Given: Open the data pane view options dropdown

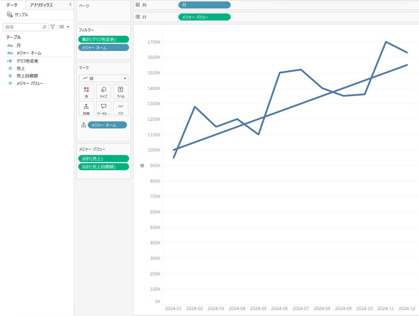Looking at the screenshot, I should [x=64, y=27].
